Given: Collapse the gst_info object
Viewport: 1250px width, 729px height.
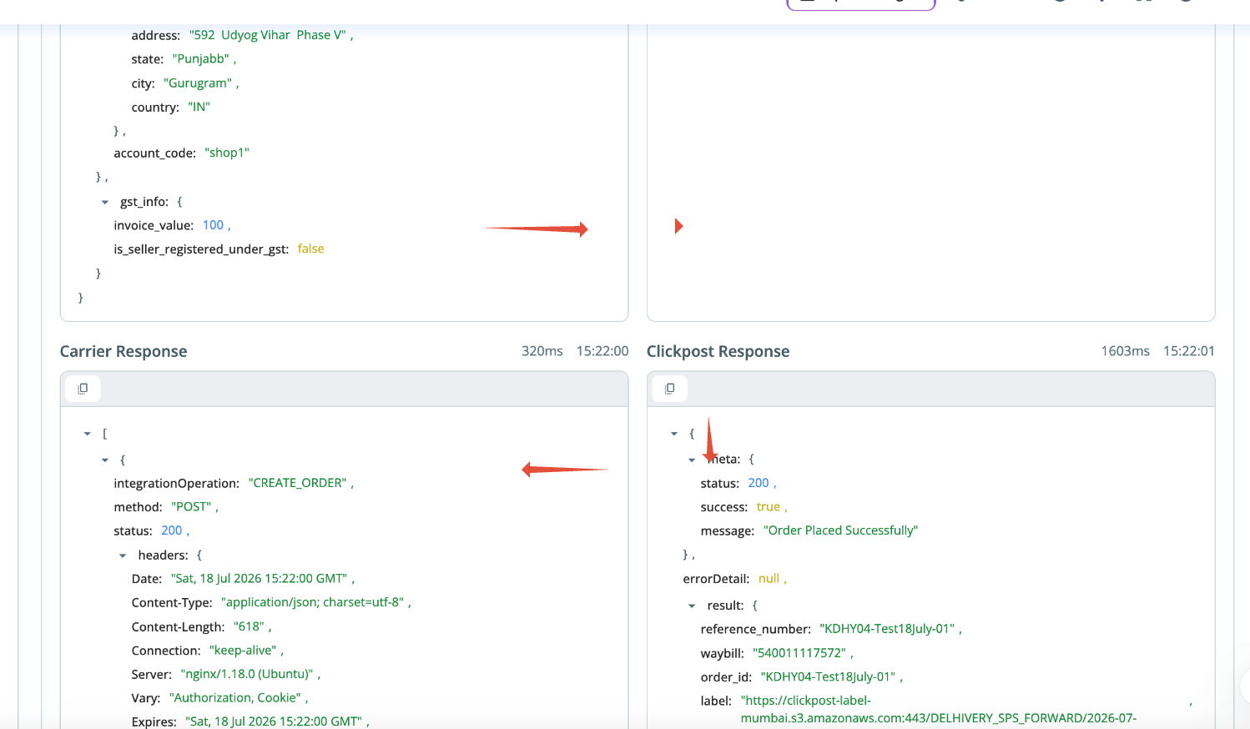Looking at the screenshot, I should click(105, 202).
